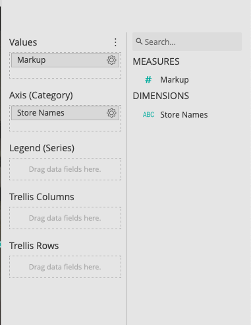Click the Axis (Category) section label
Image resolution: width=251 pixels, height=325 pixels.
pos(41,95)
